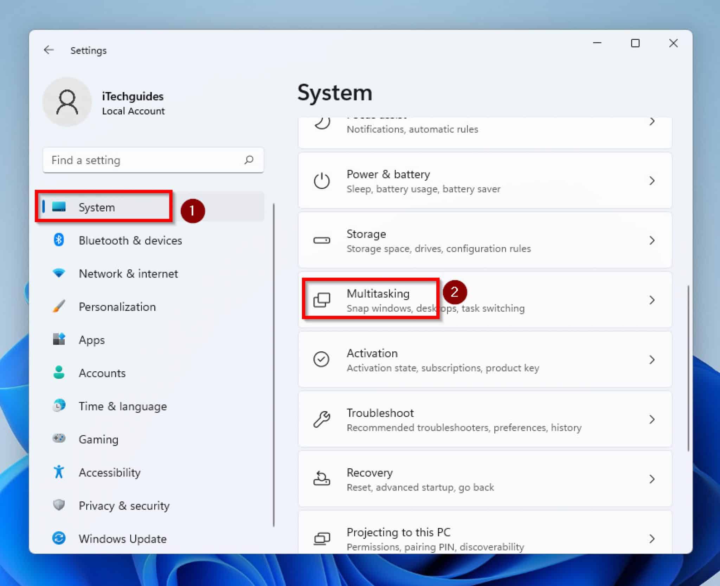
Task: Click the Accounts person icon
Action: (x=59, y=372)
